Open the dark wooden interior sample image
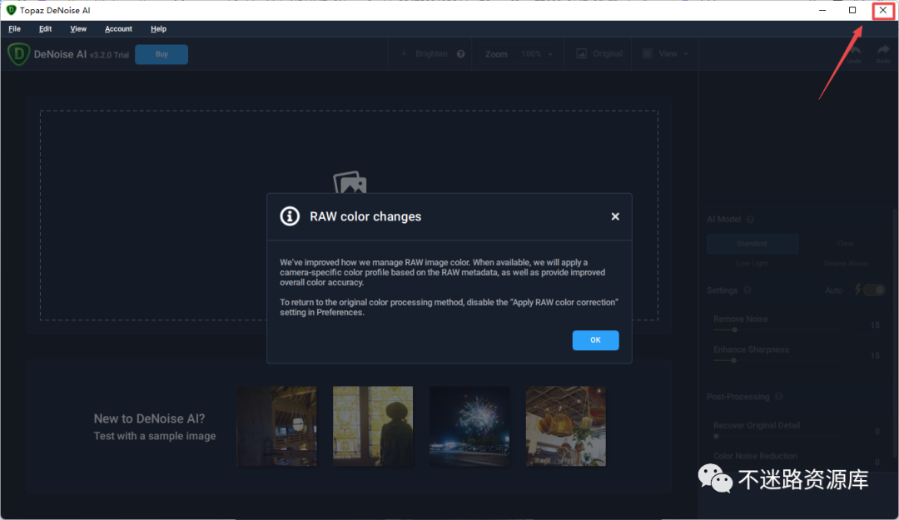Image resolution: width=899 pixels, height=520 pixels. pos(276,426)
